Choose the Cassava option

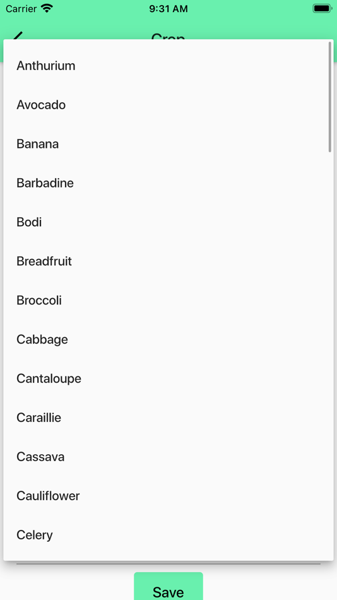point(168,457)
